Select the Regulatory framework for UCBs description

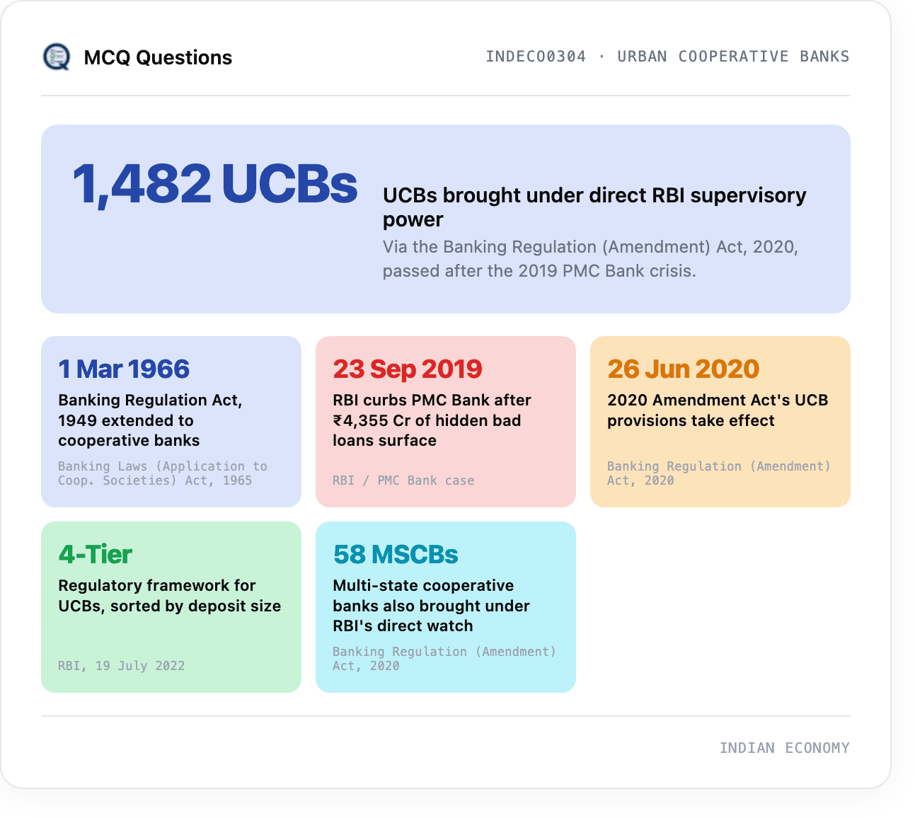click(170, 596)
